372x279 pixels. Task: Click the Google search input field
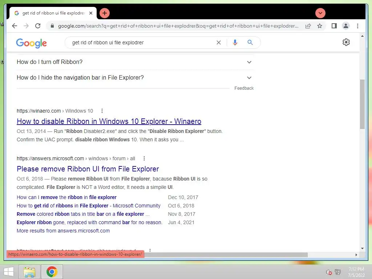(142, 43)
